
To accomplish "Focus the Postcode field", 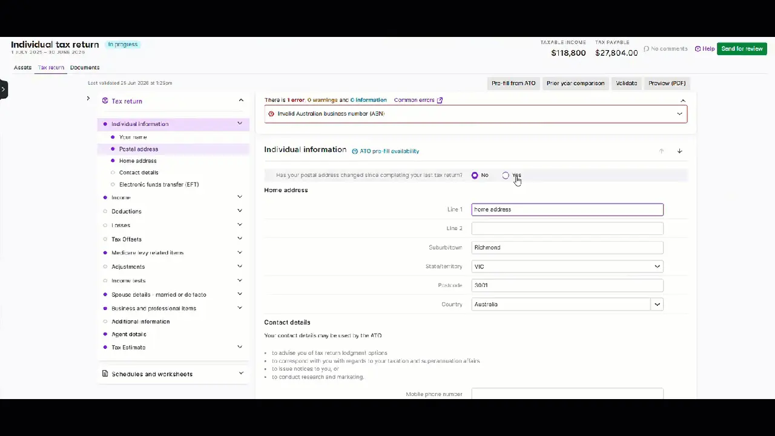I will pyautogui.click(x=567, y=285).
